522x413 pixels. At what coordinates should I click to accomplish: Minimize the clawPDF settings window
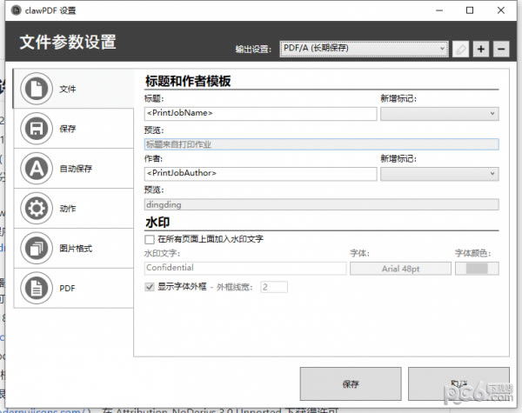tap(439, 10)
